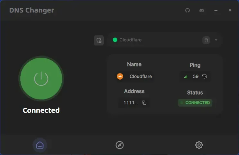Image resolution: width=239 pixels, height=155 pixels.
Task: Open the Discord server icon
Action: [202, 10]
